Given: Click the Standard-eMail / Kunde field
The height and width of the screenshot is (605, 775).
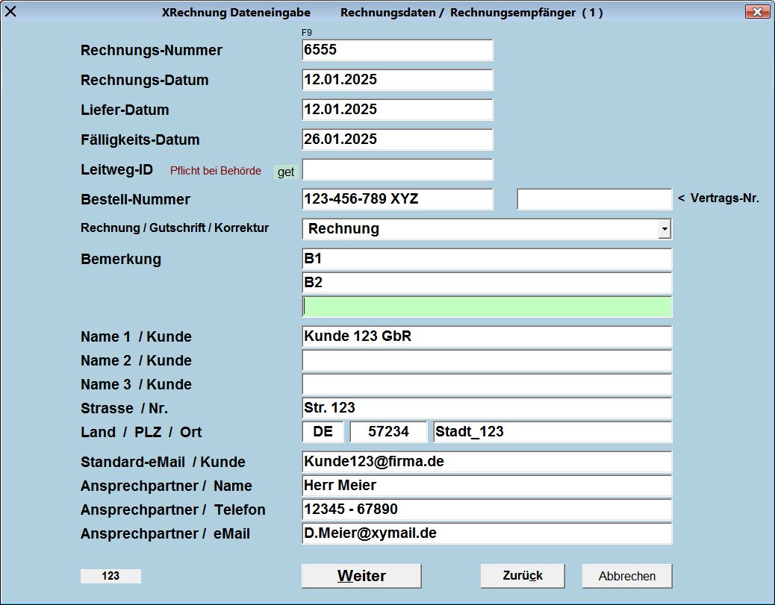Looking at the screenshot, I should (x=487, y=462).
